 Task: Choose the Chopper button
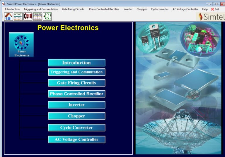(77, 116)
